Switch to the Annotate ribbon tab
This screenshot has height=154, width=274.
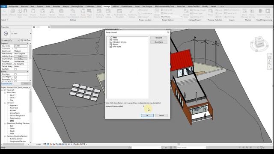56,6
